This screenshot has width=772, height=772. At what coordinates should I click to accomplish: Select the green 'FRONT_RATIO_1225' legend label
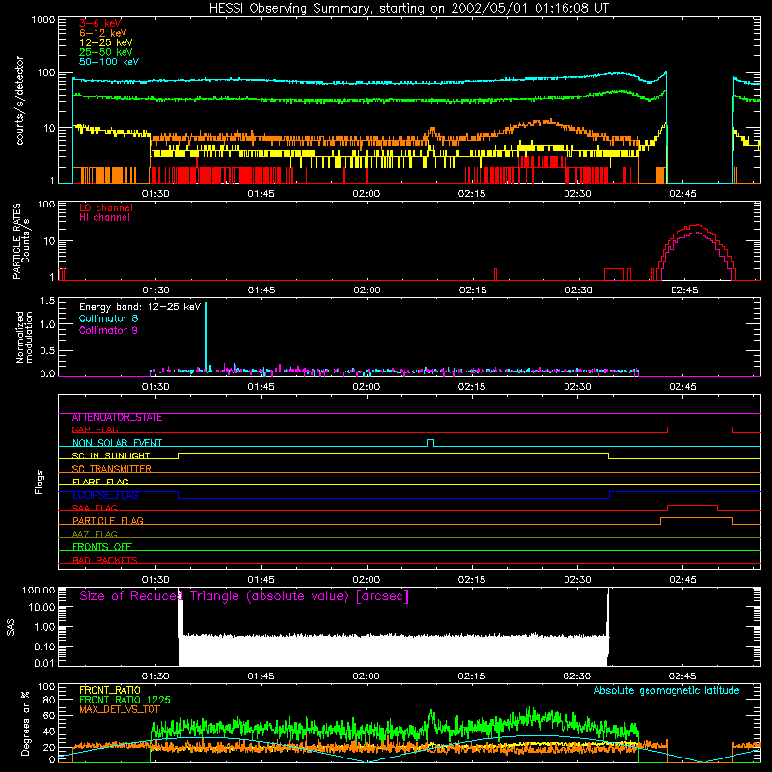click(124, 701)
